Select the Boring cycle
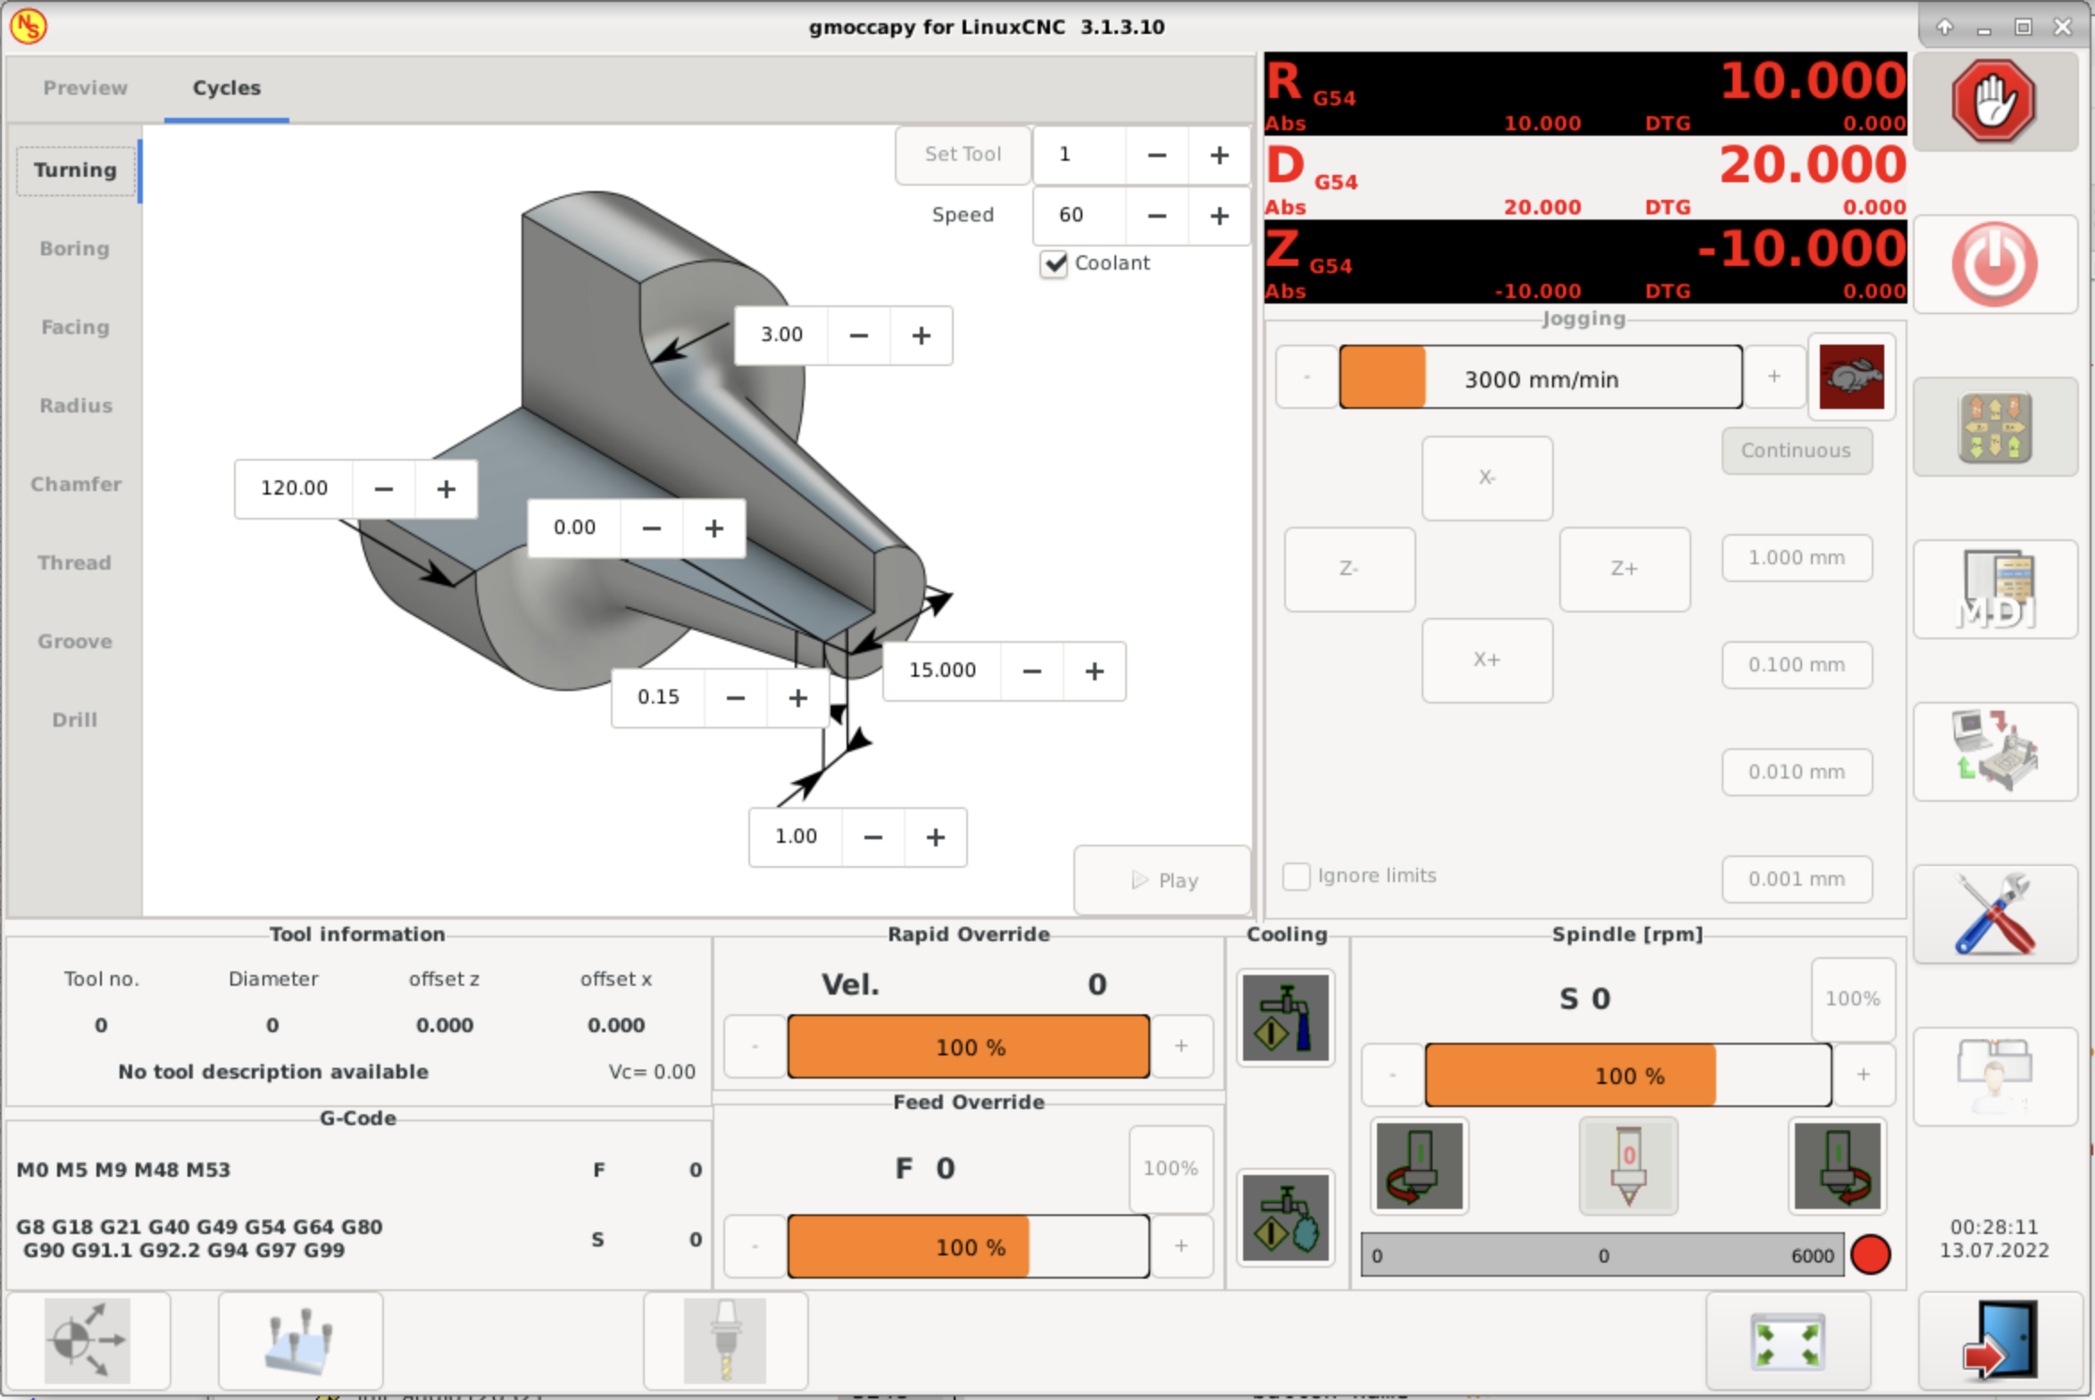Screen dimensions: 2095x1400 tap(75, 249)
